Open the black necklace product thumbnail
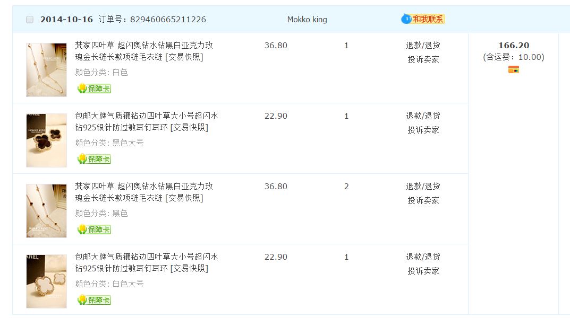The width and height of the screenshot is (570, 318). point(46,210)
